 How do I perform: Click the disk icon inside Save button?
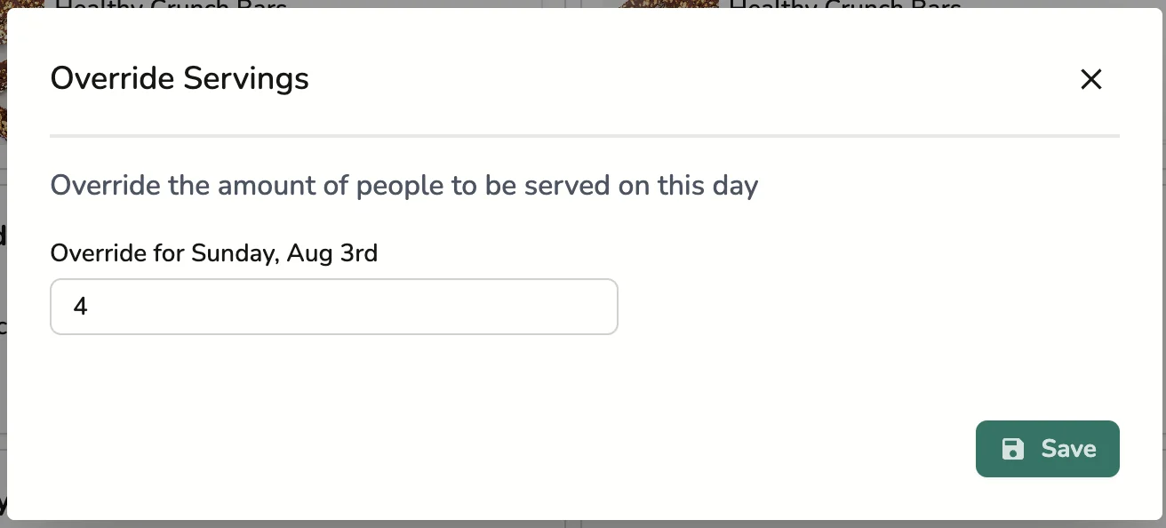1013,449
